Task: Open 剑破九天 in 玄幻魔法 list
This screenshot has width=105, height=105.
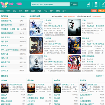Action: [x=4, y=95]
